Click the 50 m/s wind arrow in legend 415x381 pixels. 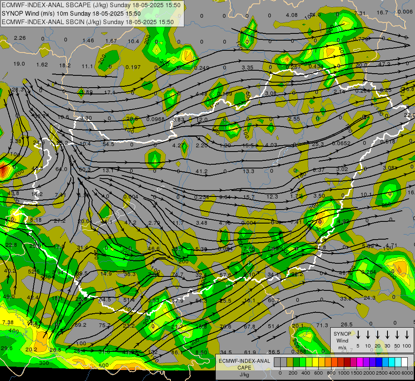tap(397, 335)
